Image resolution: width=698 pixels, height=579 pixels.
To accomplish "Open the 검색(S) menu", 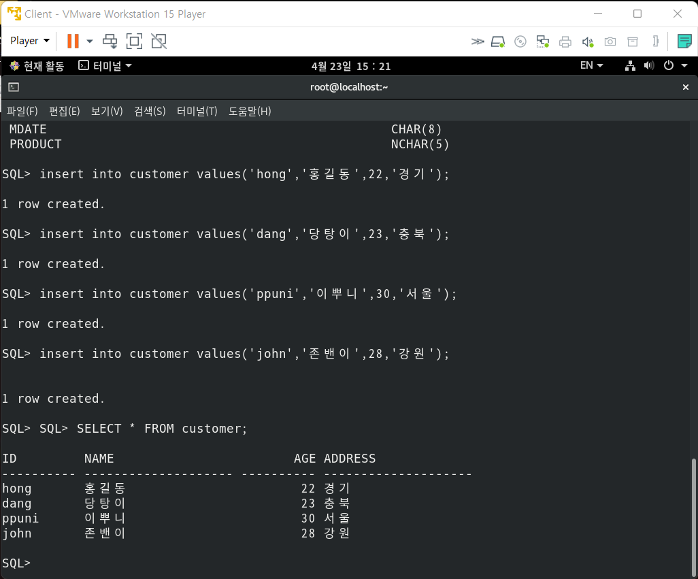I will [x=150, y=112].
